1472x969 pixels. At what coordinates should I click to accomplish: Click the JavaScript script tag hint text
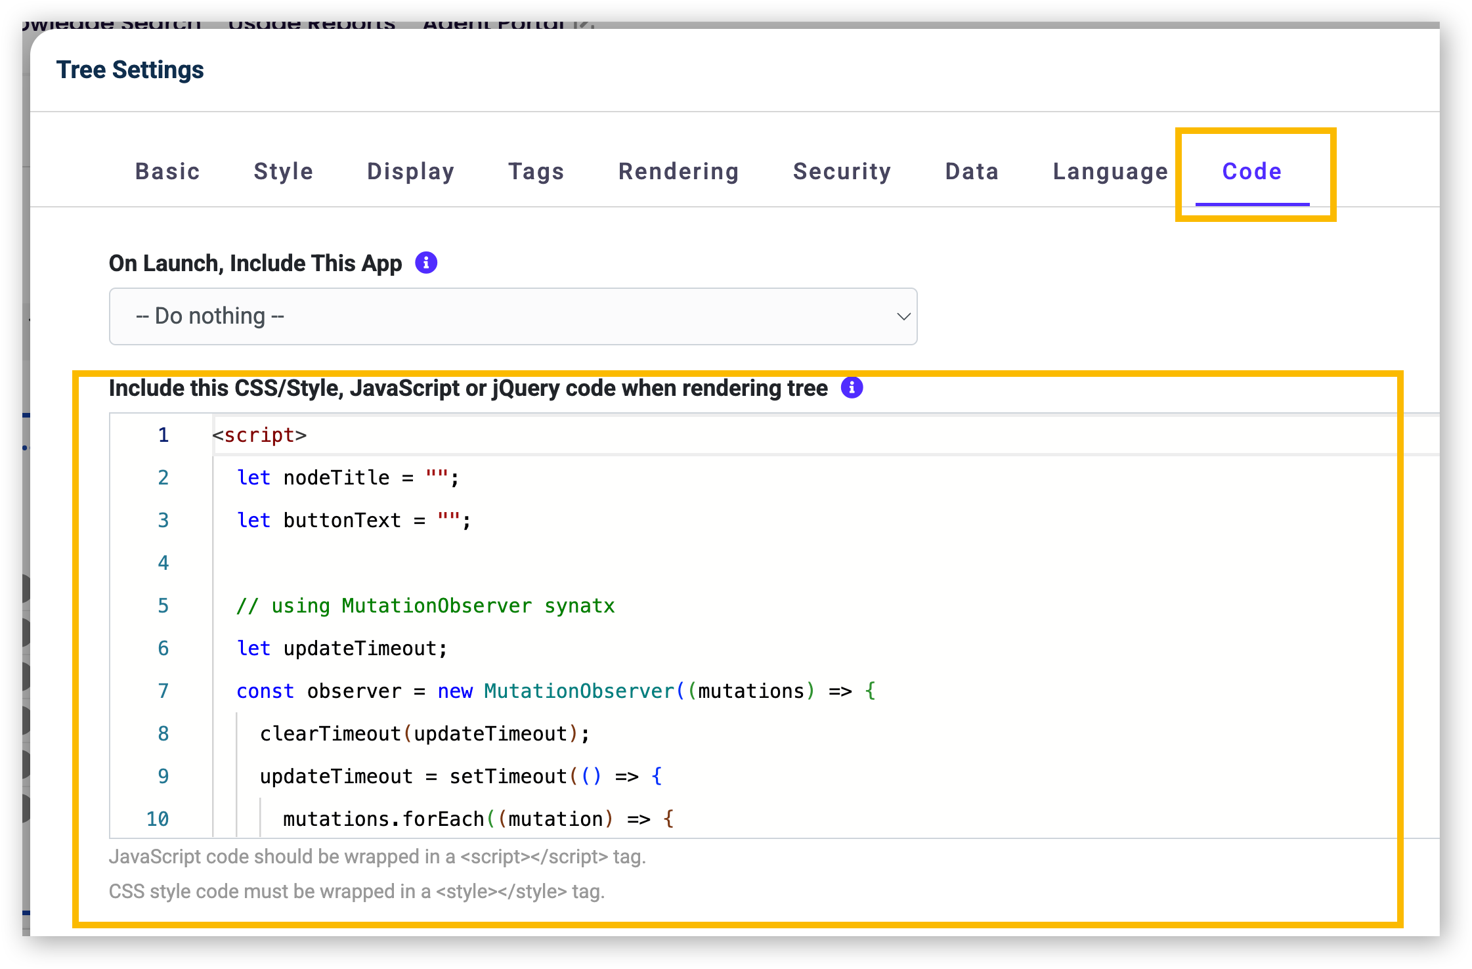point(378,857)
